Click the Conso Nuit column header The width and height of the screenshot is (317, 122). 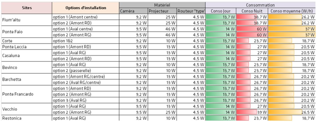point(252,11)
